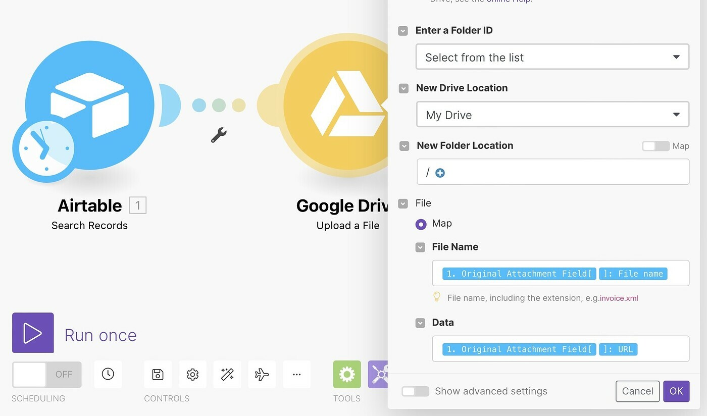Save the scenario with the disk icon

[158, 374]
